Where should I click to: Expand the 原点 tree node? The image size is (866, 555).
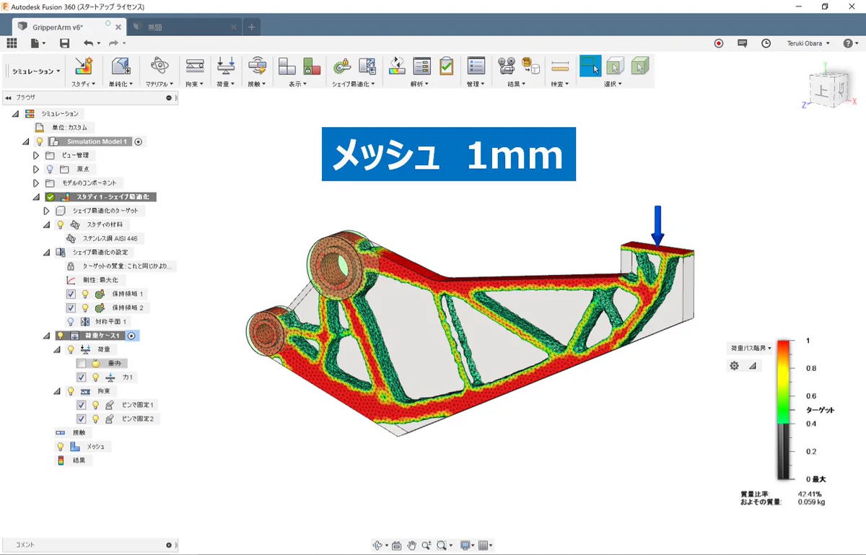pos(36,169)
